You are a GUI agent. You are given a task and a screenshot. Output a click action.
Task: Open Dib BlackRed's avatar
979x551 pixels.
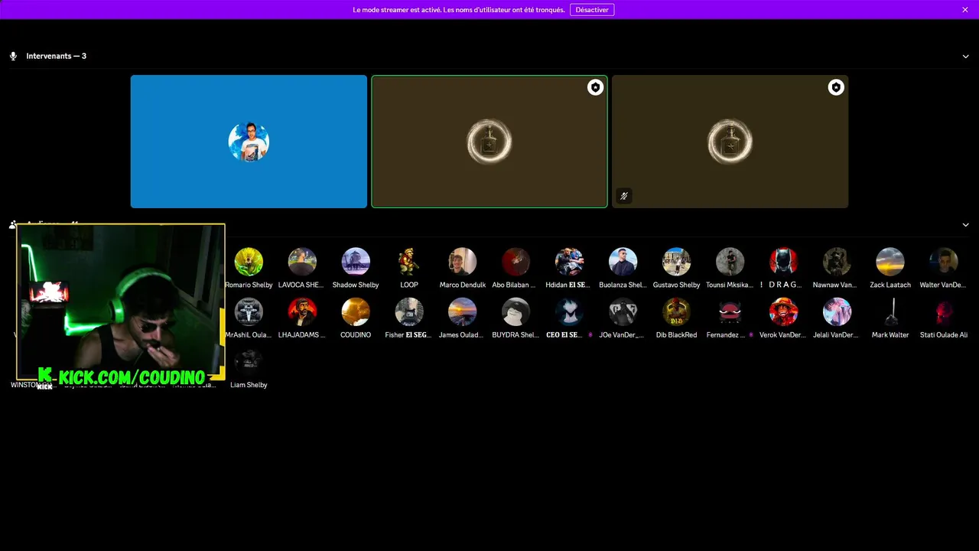[x=676, y=312]
